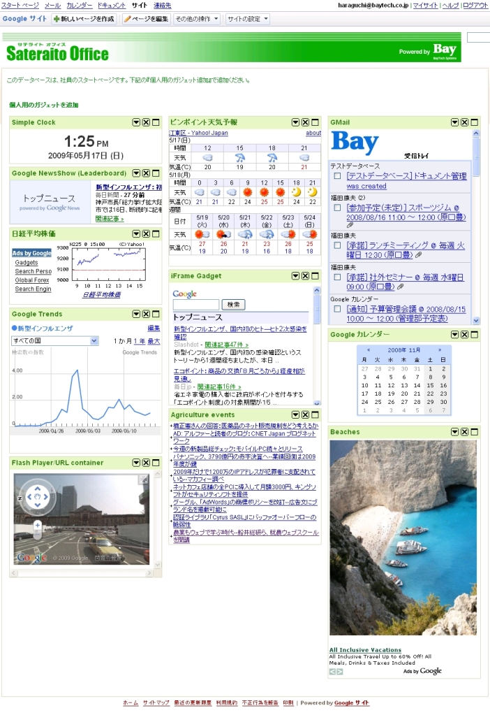Screen dimensions: 490x715
Task: Click the Google search input in iFrame Gadget
Action: (196, 304)
